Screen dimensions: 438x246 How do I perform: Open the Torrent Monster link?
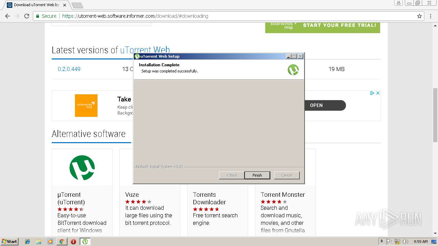[x=283, y=195]
